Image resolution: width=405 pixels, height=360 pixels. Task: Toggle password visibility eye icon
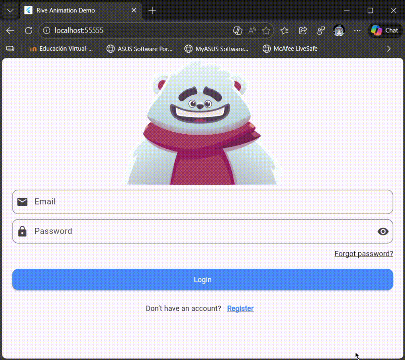pyautogui.click(x=383, y=231)
